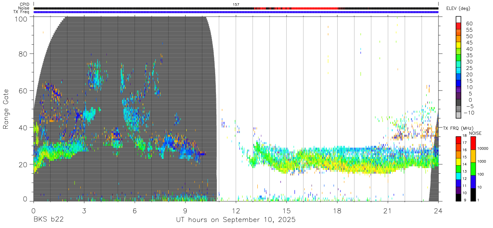Click the TX Freq row label
This screenshot has width=493, height=228.
click(x=22, y=12)
